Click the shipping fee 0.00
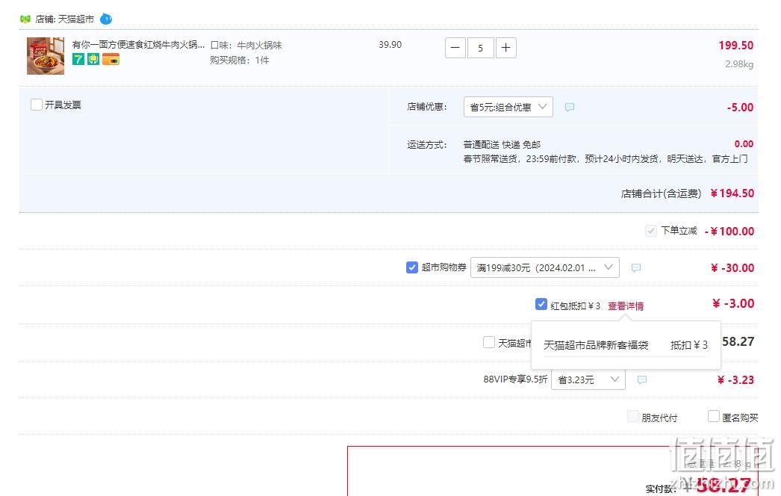Viewport: 781px width, 496px height. (x=744, y=144)
